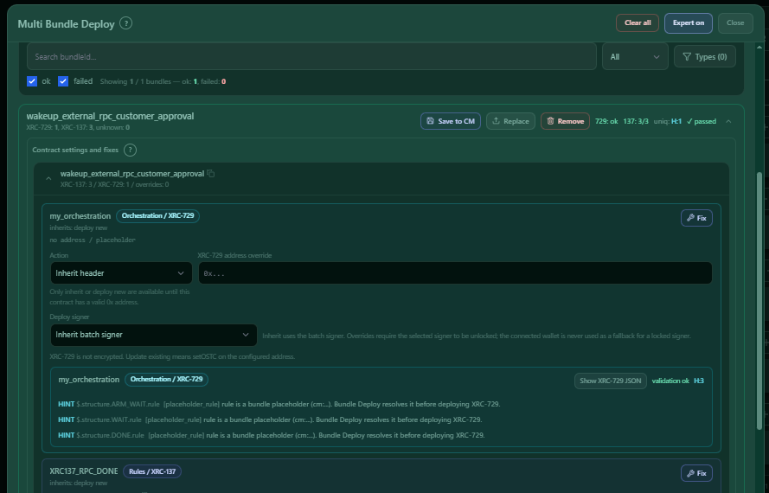Click the XRC137_RPC_DONE contract name
This screenshot has width=769, height=493.
click(84, 471)
